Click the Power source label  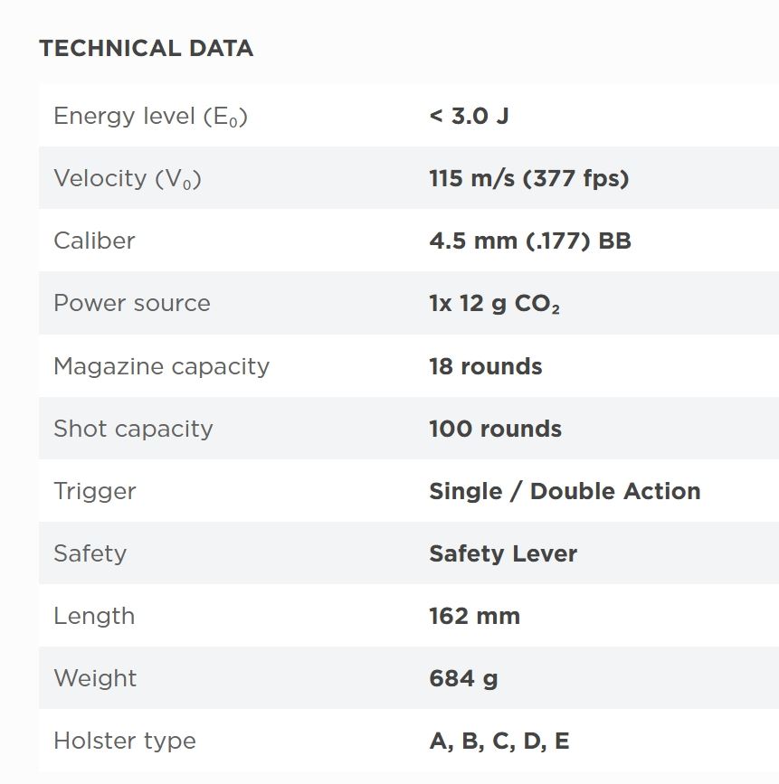(131, 303)
